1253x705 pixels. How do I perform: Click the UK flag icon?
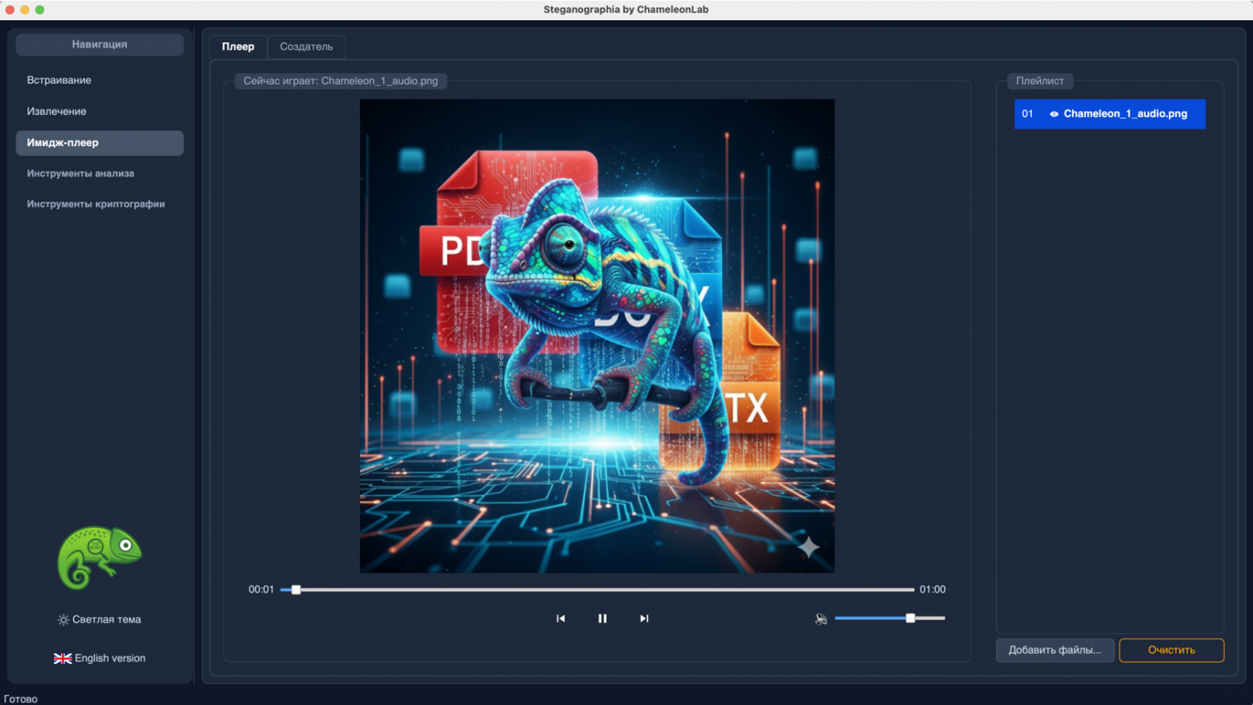pyautogui.click(x=63, y=658)
